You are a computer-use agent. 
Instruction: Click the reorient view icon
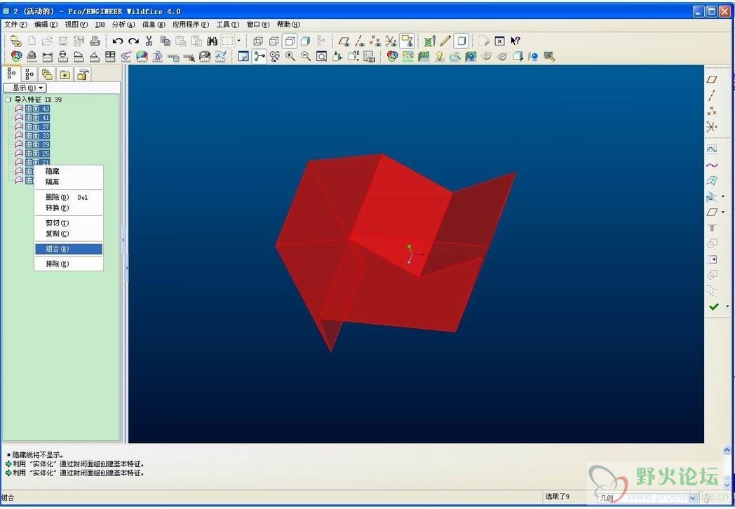click(x=337, y=57)
